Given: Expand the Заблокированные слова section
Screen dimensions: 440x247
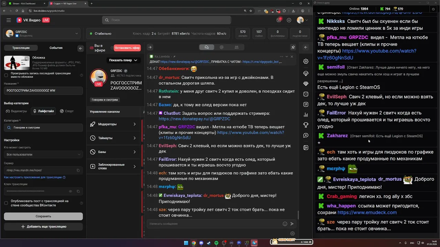Looking at the screenshot, I should [x=113, y=166].
